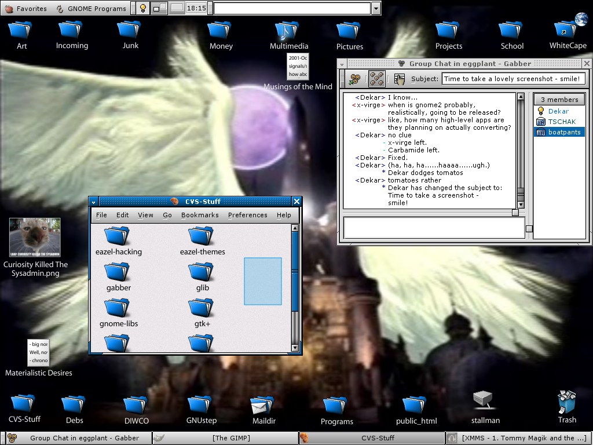Open the School desktop folder
This screenshot has width=593, height=445.
point(512,35)
